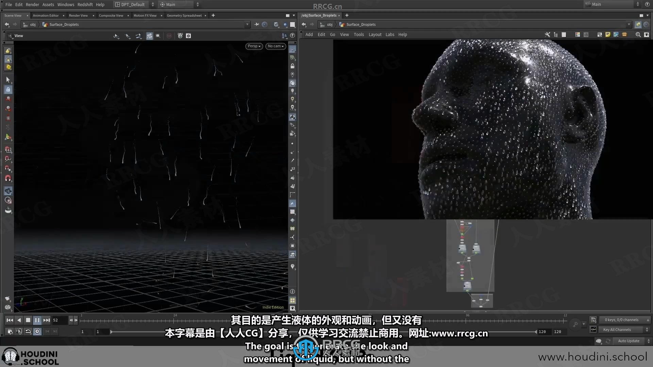Open the Houdini help icon at top right
The image size is (653, 367).
(647, 4)
